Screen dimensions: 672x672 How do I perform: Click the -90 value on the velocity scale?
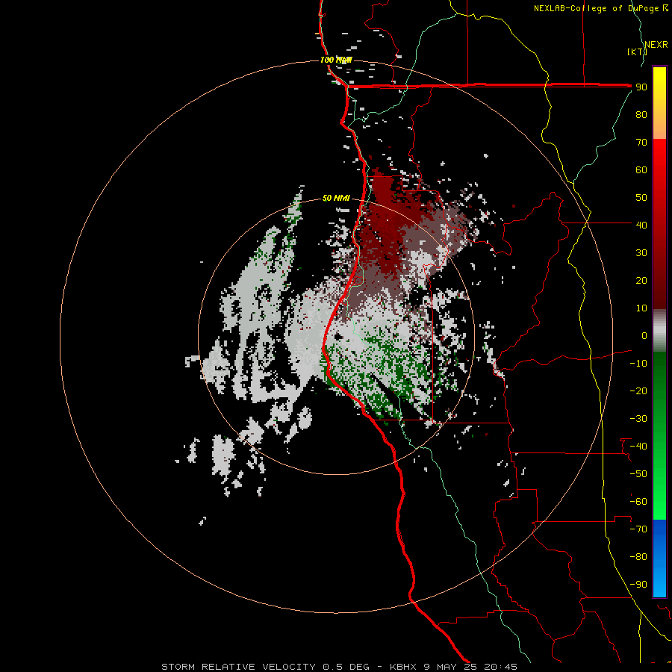tap(638, 585)
